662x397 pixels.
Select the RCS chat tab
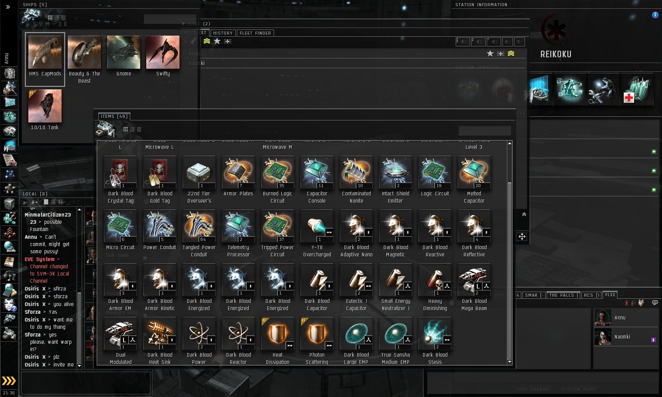(x=592, y=295)
